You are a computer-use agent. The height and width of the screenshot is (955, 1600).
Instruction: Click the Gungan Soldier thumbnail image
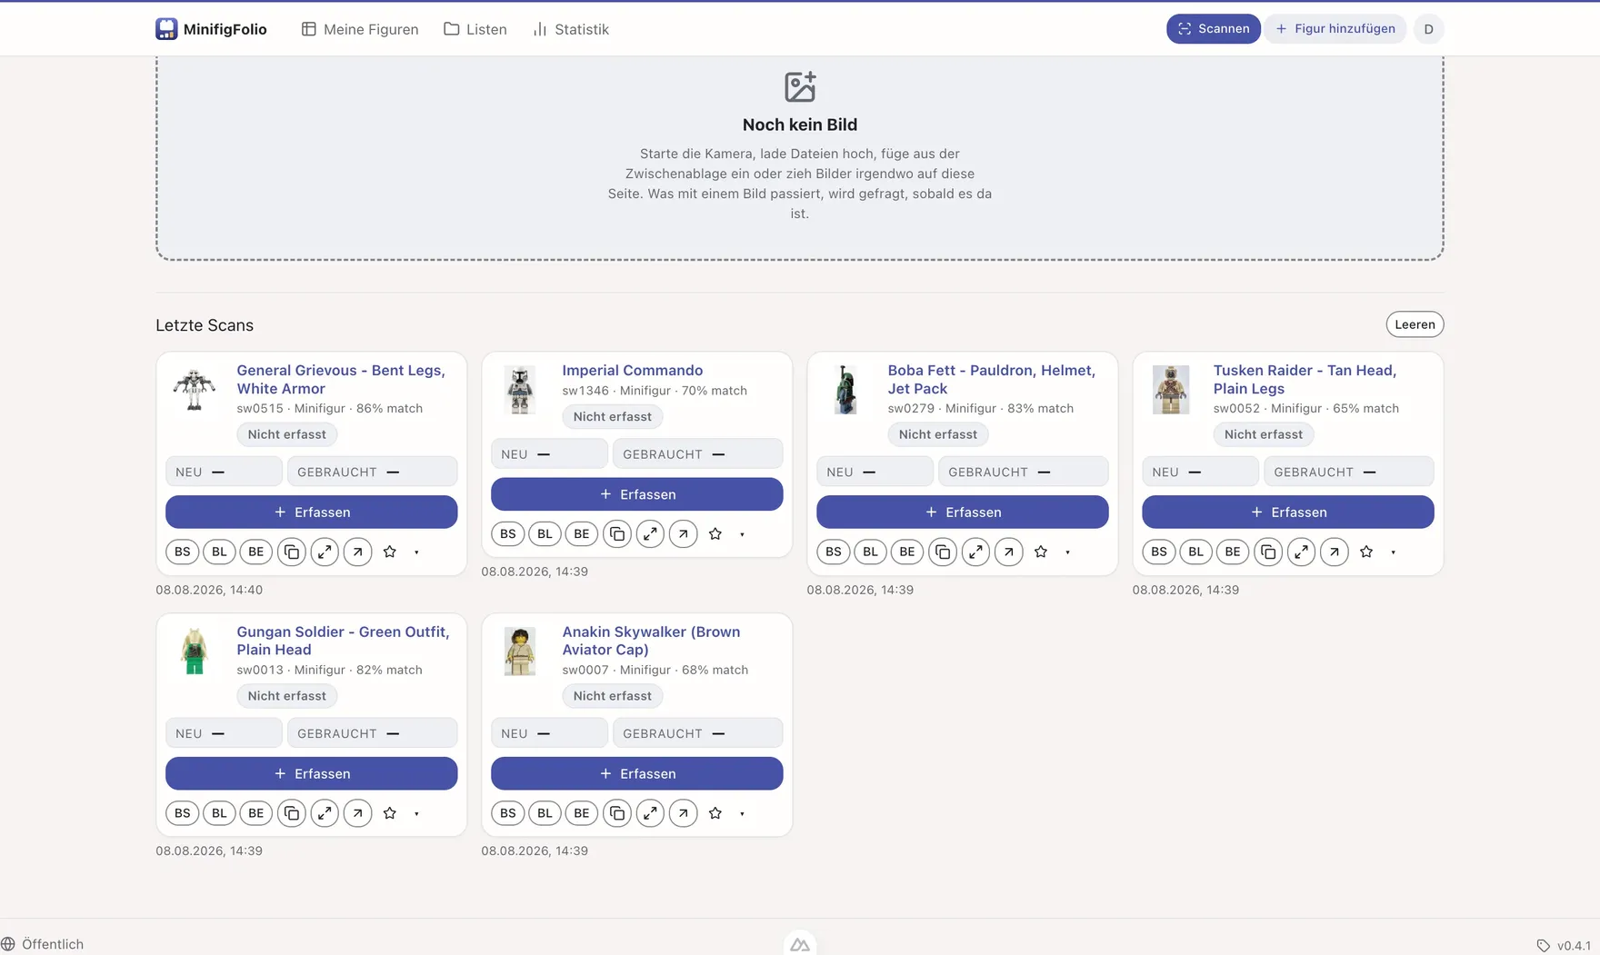195,652
